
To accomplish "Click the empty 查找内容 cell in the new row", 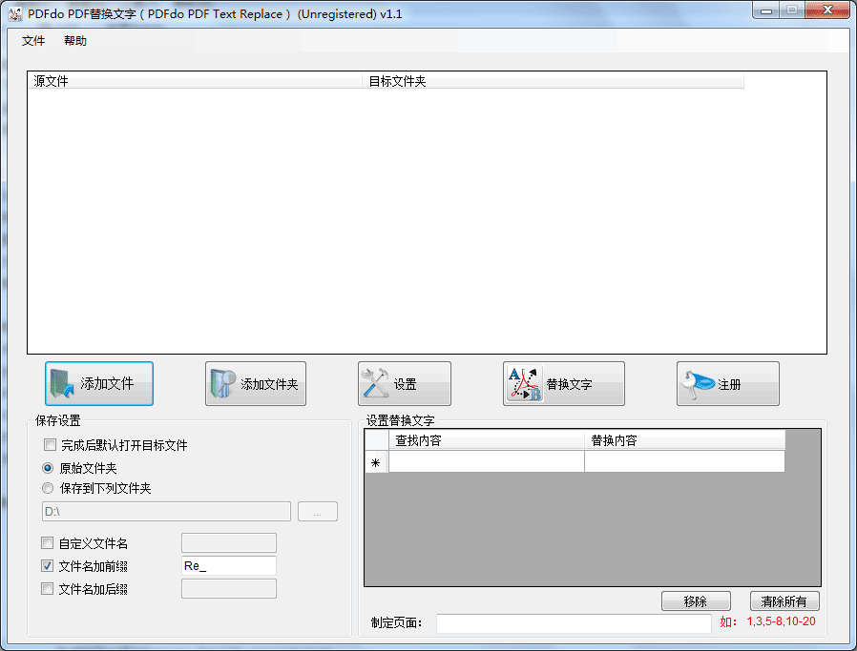I will [x=487, y=461].
